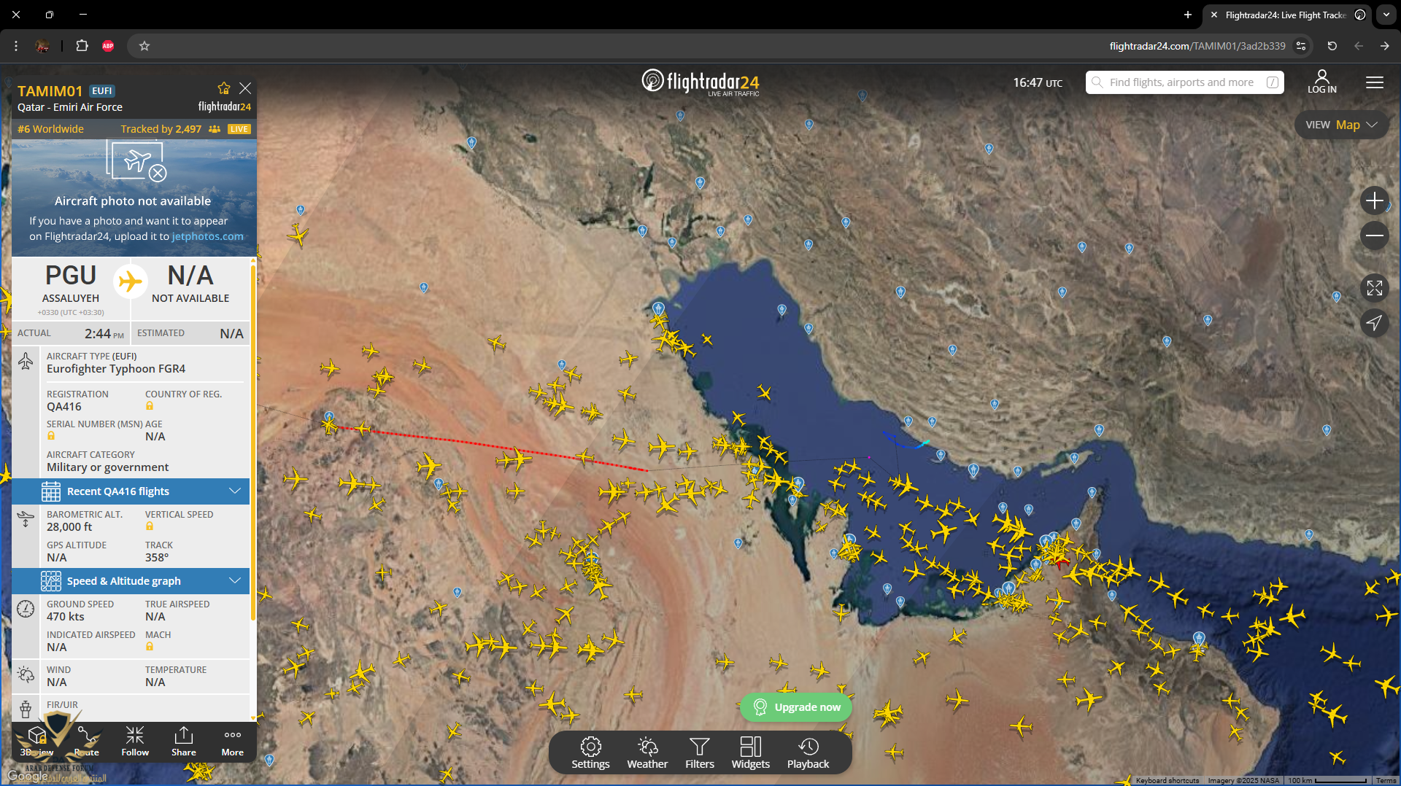
Task: Click the Upgrade now button
Action: (x=796, y=707)
